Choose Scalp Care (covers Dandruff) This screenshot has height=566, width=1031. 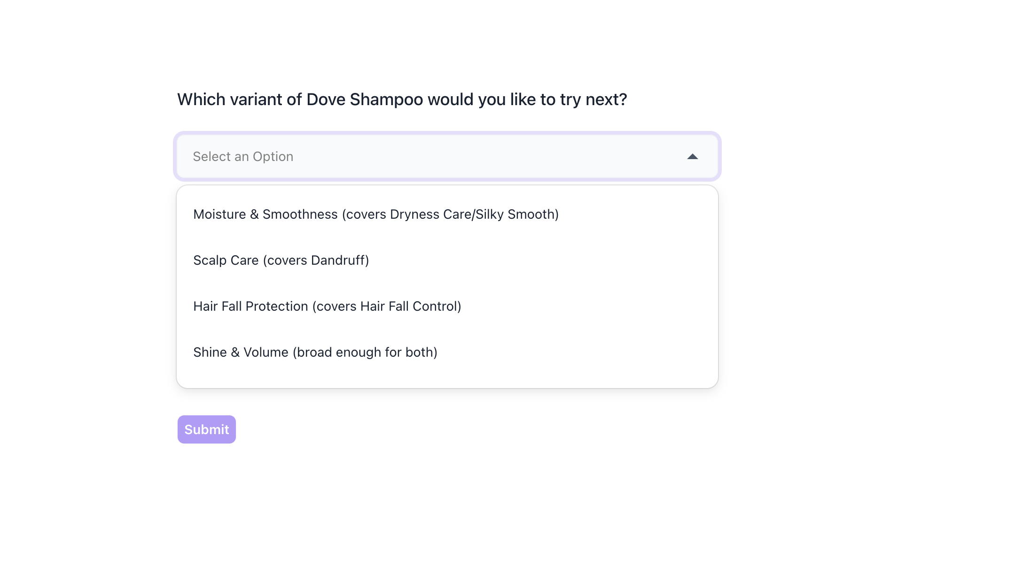[x=281, y=260]
